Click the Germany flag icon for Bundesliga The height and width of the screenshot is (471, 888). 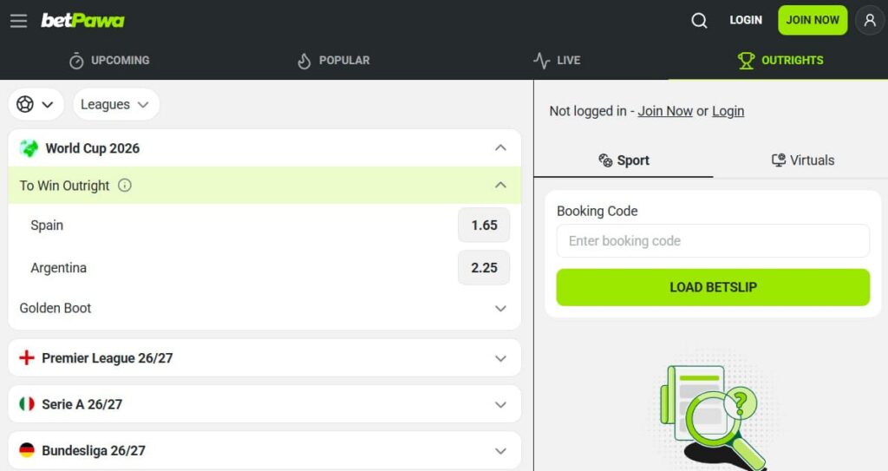(27, 450)
